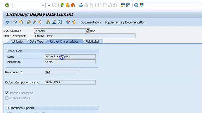
Task: Click the Find binoculars icon
Action: [86, 5]
